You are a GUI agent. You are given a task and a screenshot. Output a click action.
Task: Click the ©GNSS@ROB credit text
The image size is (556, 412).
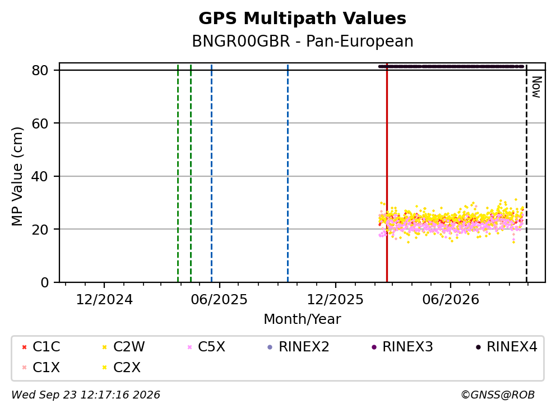(x=498, y=395)
